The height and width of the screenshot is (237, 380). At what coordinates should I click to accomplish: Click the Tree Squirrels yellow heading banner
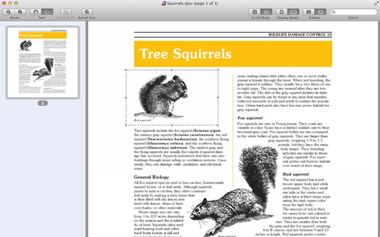tap(233, 54)
